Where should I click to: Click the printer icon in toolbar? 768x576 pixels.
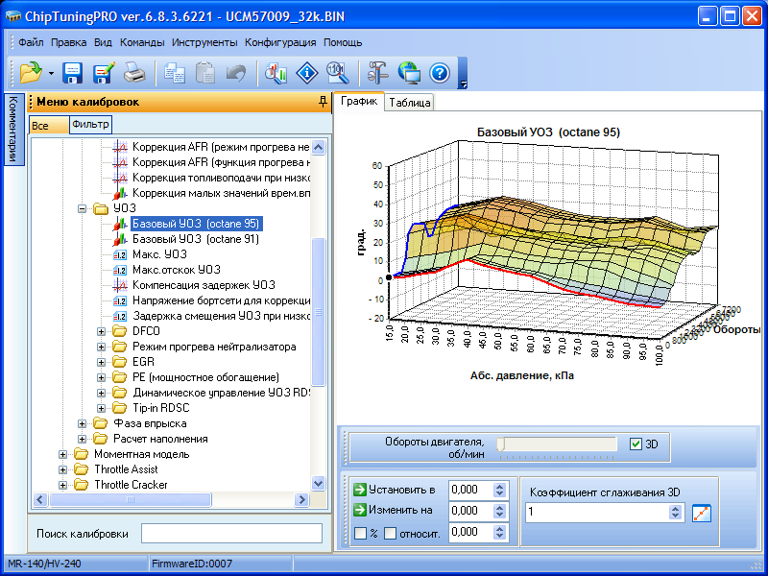[x=134, y=72]
